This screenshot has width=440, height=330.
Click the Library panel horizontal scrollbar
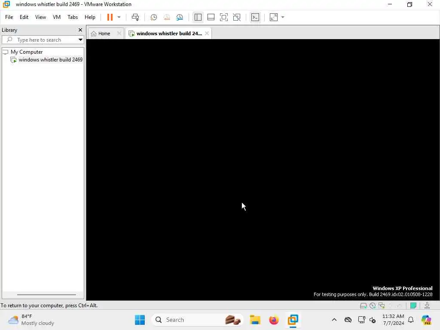46,295
